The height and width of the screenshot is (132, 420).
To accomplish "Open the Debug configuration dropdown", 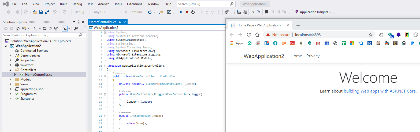I will [83, 12].
